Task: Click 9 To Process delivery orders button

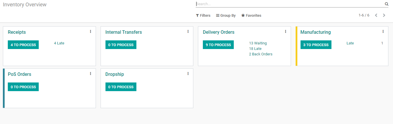Action: point(218,45)
